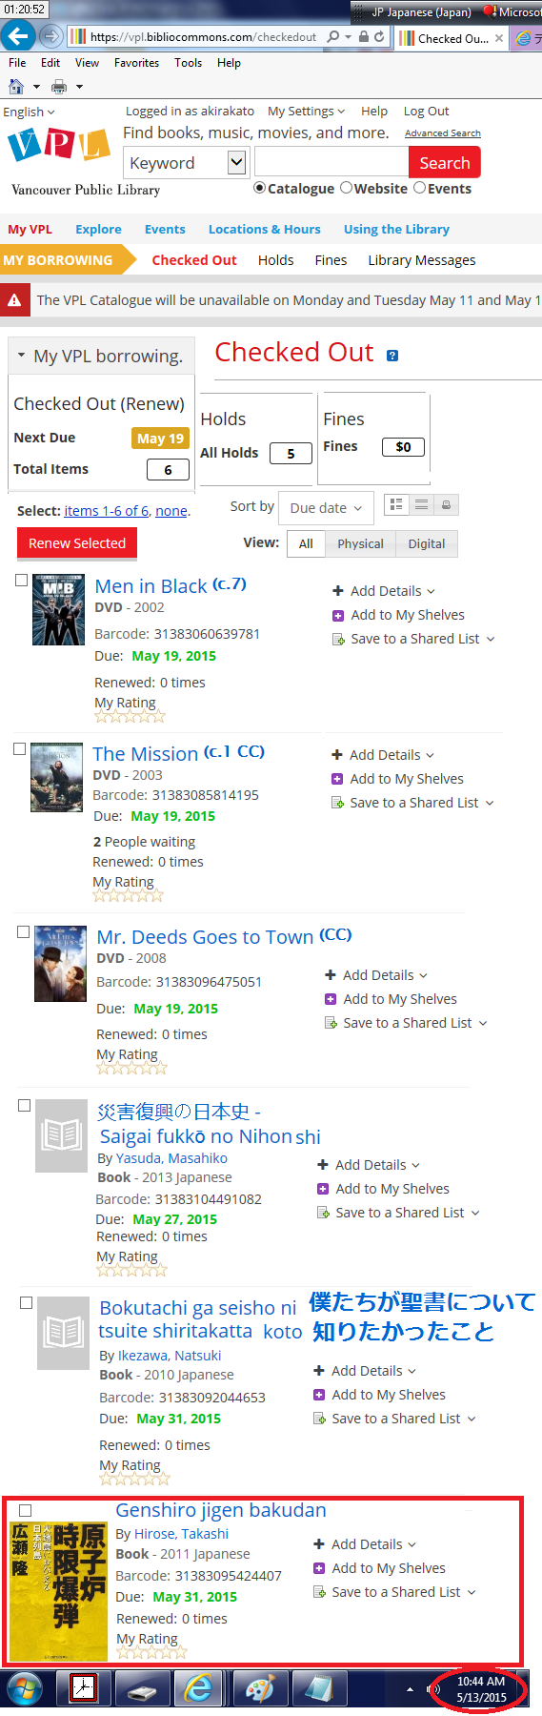Click the clock app icon in taskbar
Viewport: 542px width, 1716px height.
(x=83, y=1689)
